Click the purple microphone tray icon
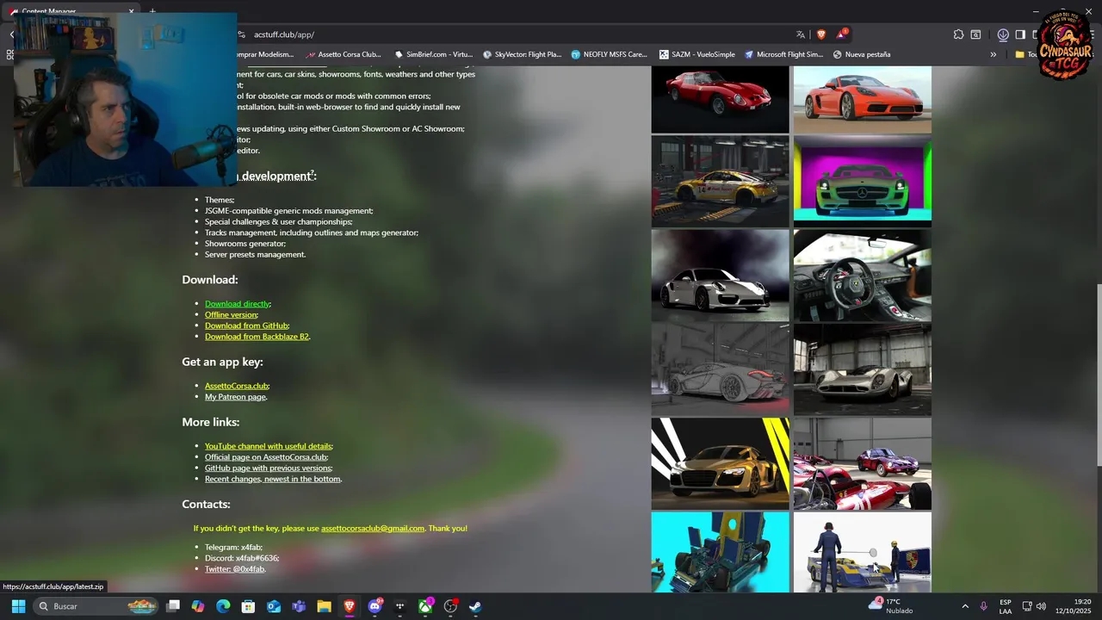Viewport: 1102px width, 620px height. [x=983, y=606]
